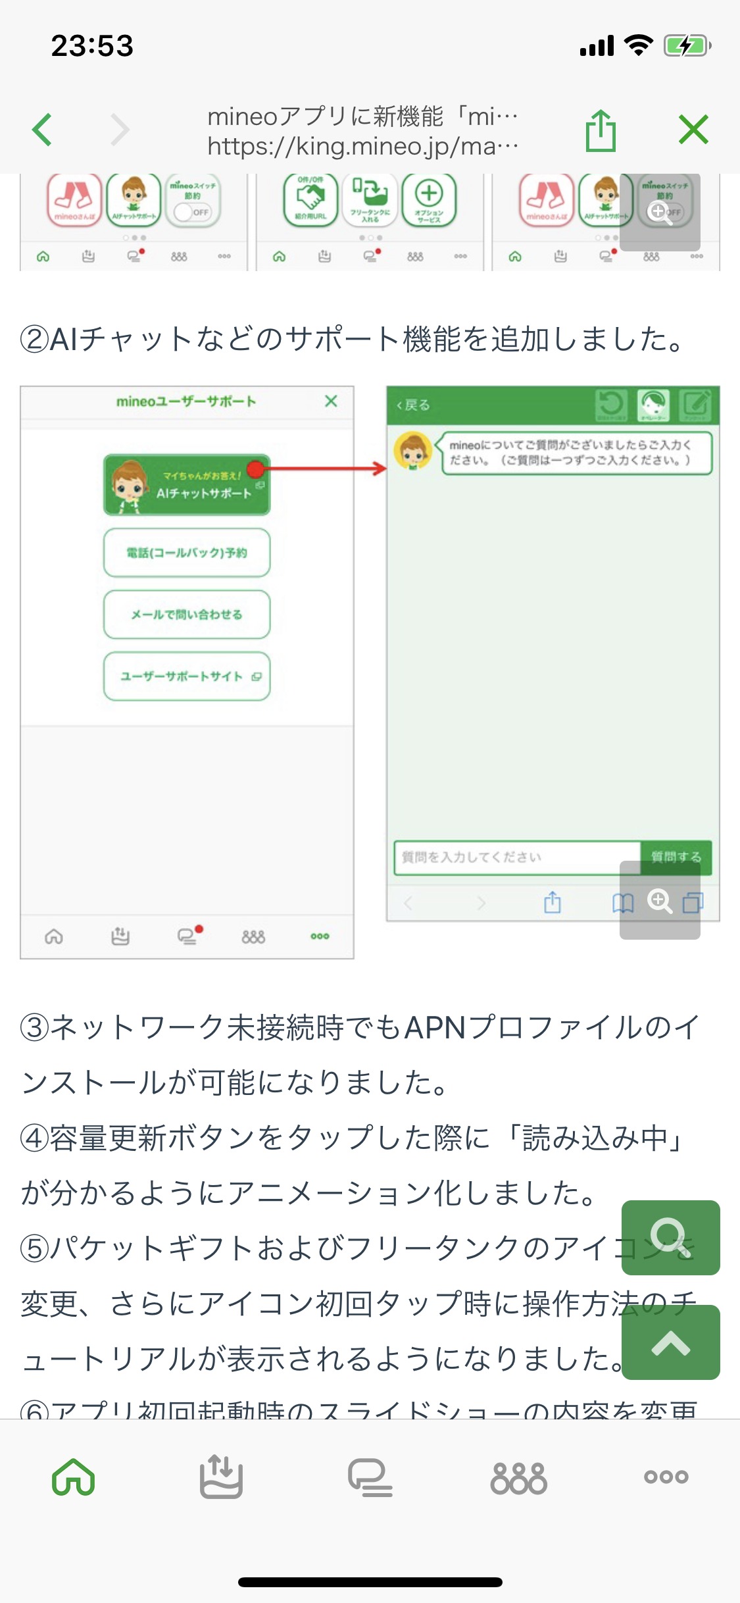
Task: Open the Home tab in bottom bar
Action: click(x=74, y=1477)
